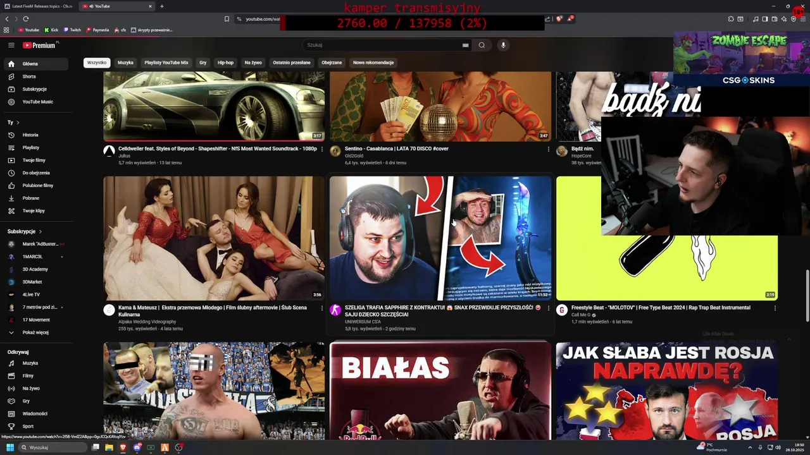This screenshot has width=810, height=455.
Task: Click the Windows taskbar Wyszukaj search box
Action: (52, 447)
